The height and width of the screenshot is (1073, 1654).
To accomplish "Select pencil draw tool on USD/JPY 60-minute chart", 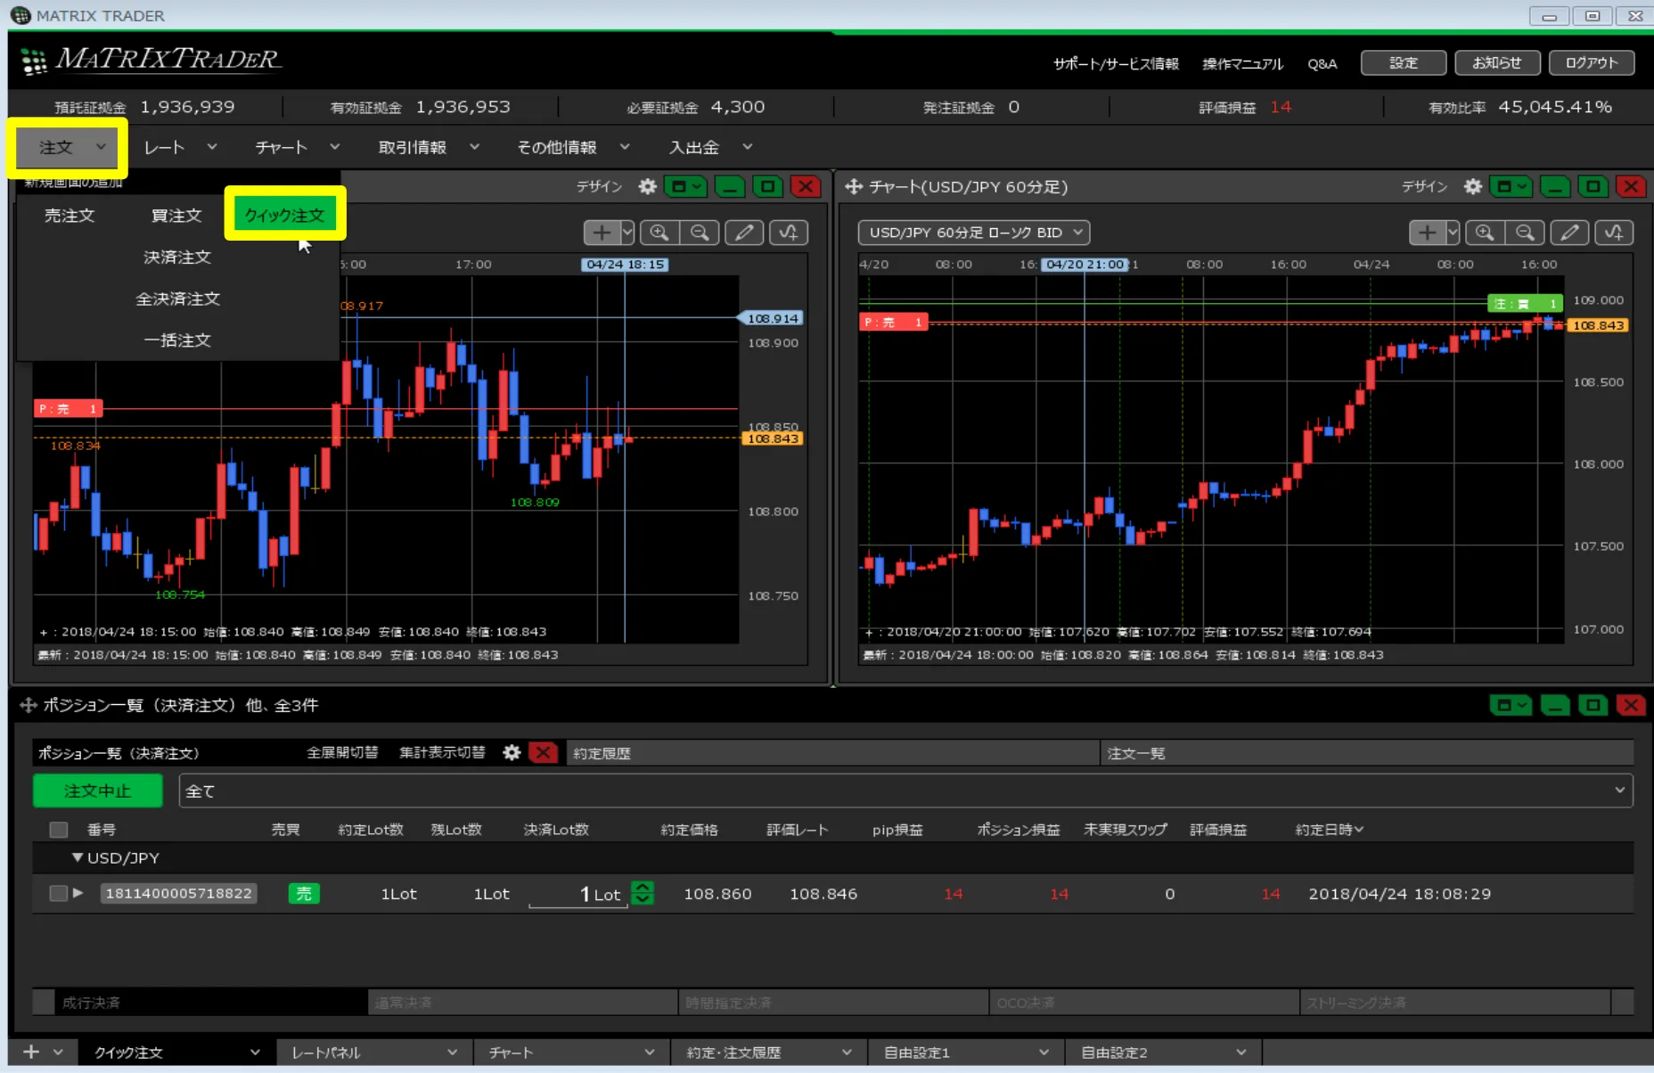I will (1570, 233).
